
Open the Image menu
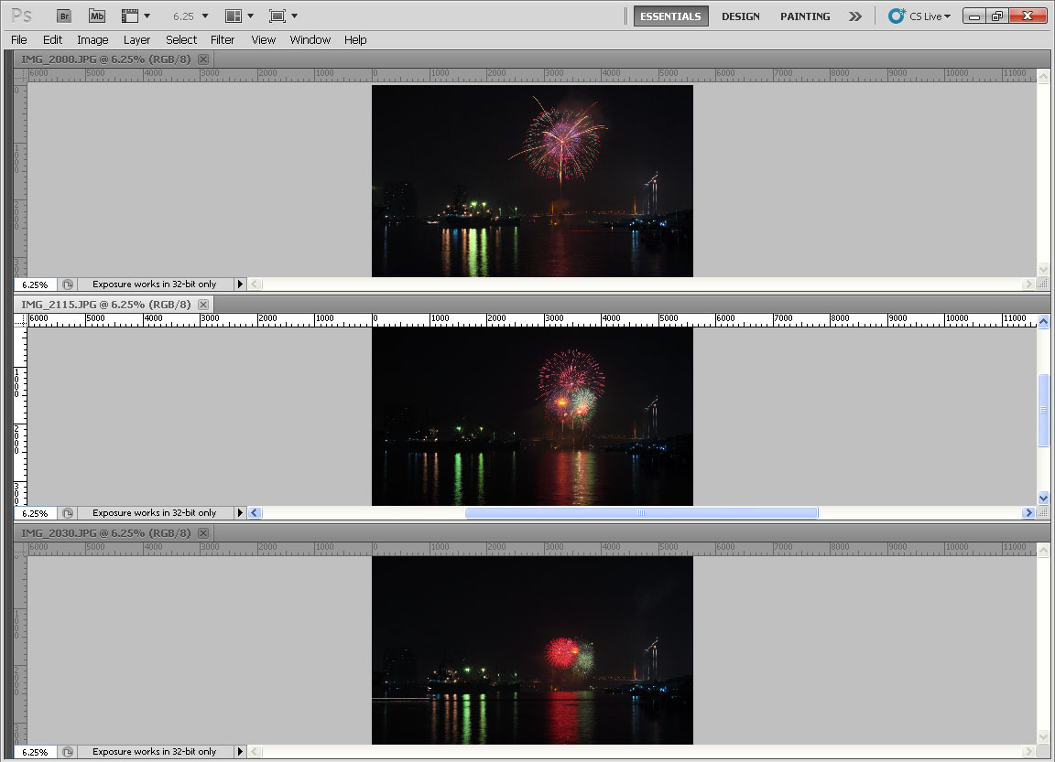92,39
